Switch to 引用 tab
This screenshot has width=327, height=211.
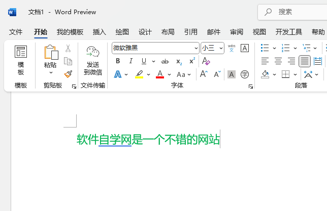[190, 32]
